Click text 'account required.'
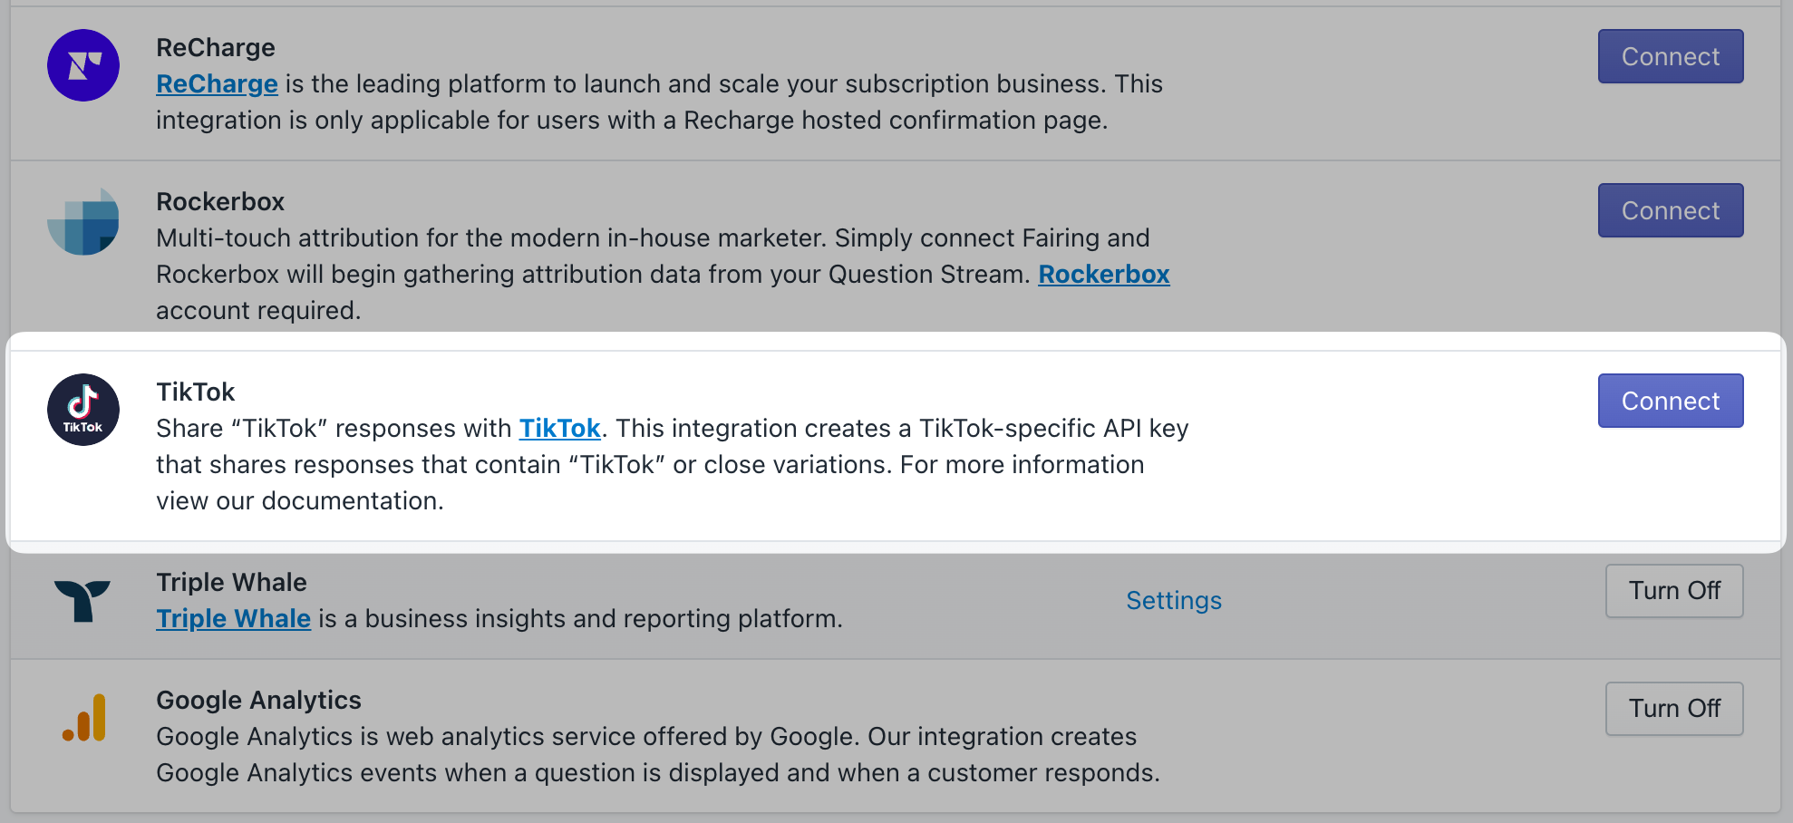The image size is (1793, 823). pyautogui.click(x=258, y=310)
